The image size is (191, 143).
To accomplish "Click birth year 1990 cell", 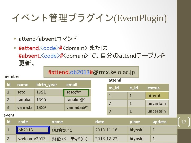I will pyautogui.click(x=49, y=100).
